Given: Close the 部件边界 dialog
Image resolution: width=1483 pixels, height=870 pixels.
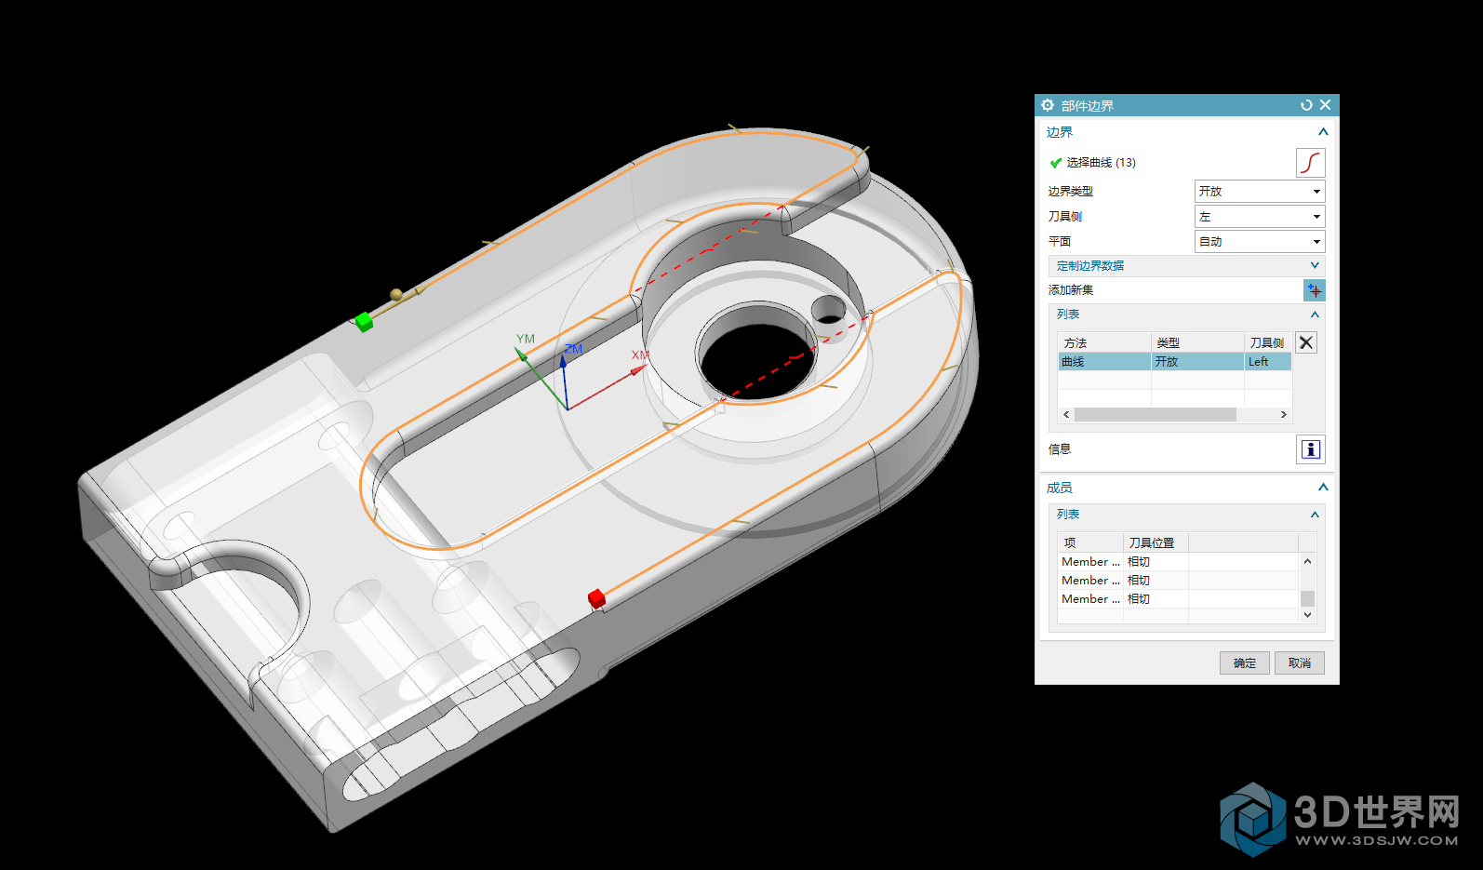Looking at the screenshot, I should click(x=1325, y=105).
